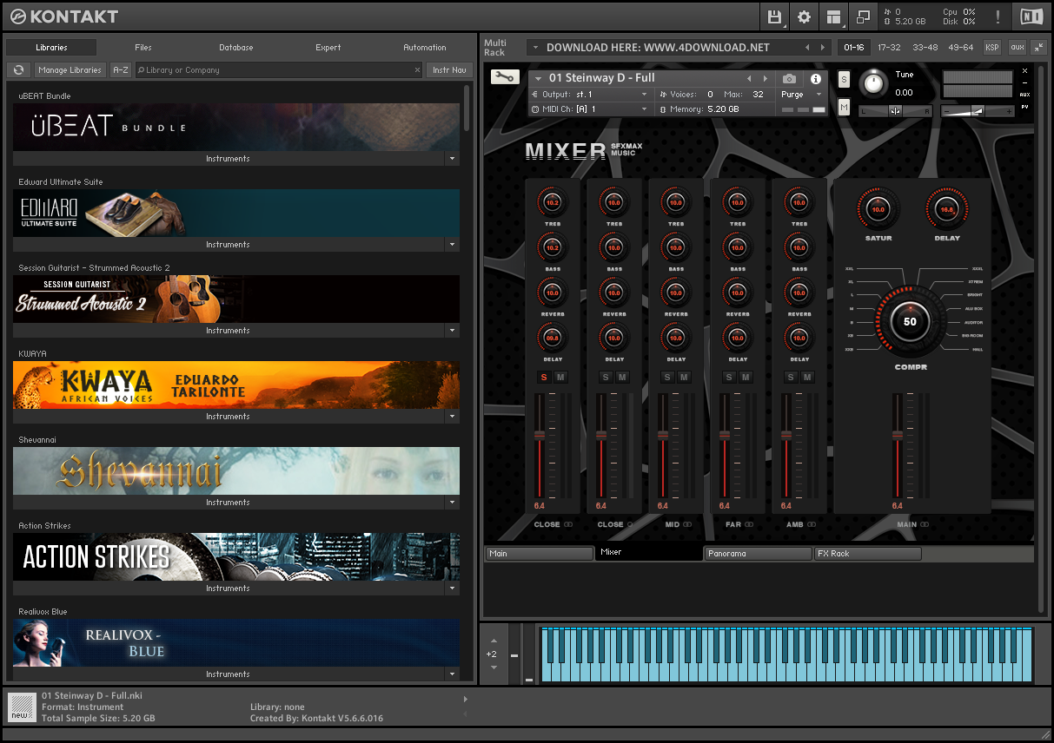Expand uBEAT Bundle Instruments dropdown arrow
1054x743 pixels.
[x=452, y=159]
